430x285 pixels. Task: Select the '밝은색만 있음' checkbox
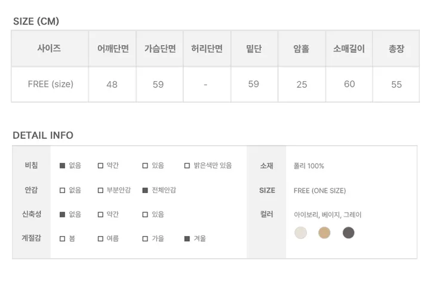click(187, 166)
